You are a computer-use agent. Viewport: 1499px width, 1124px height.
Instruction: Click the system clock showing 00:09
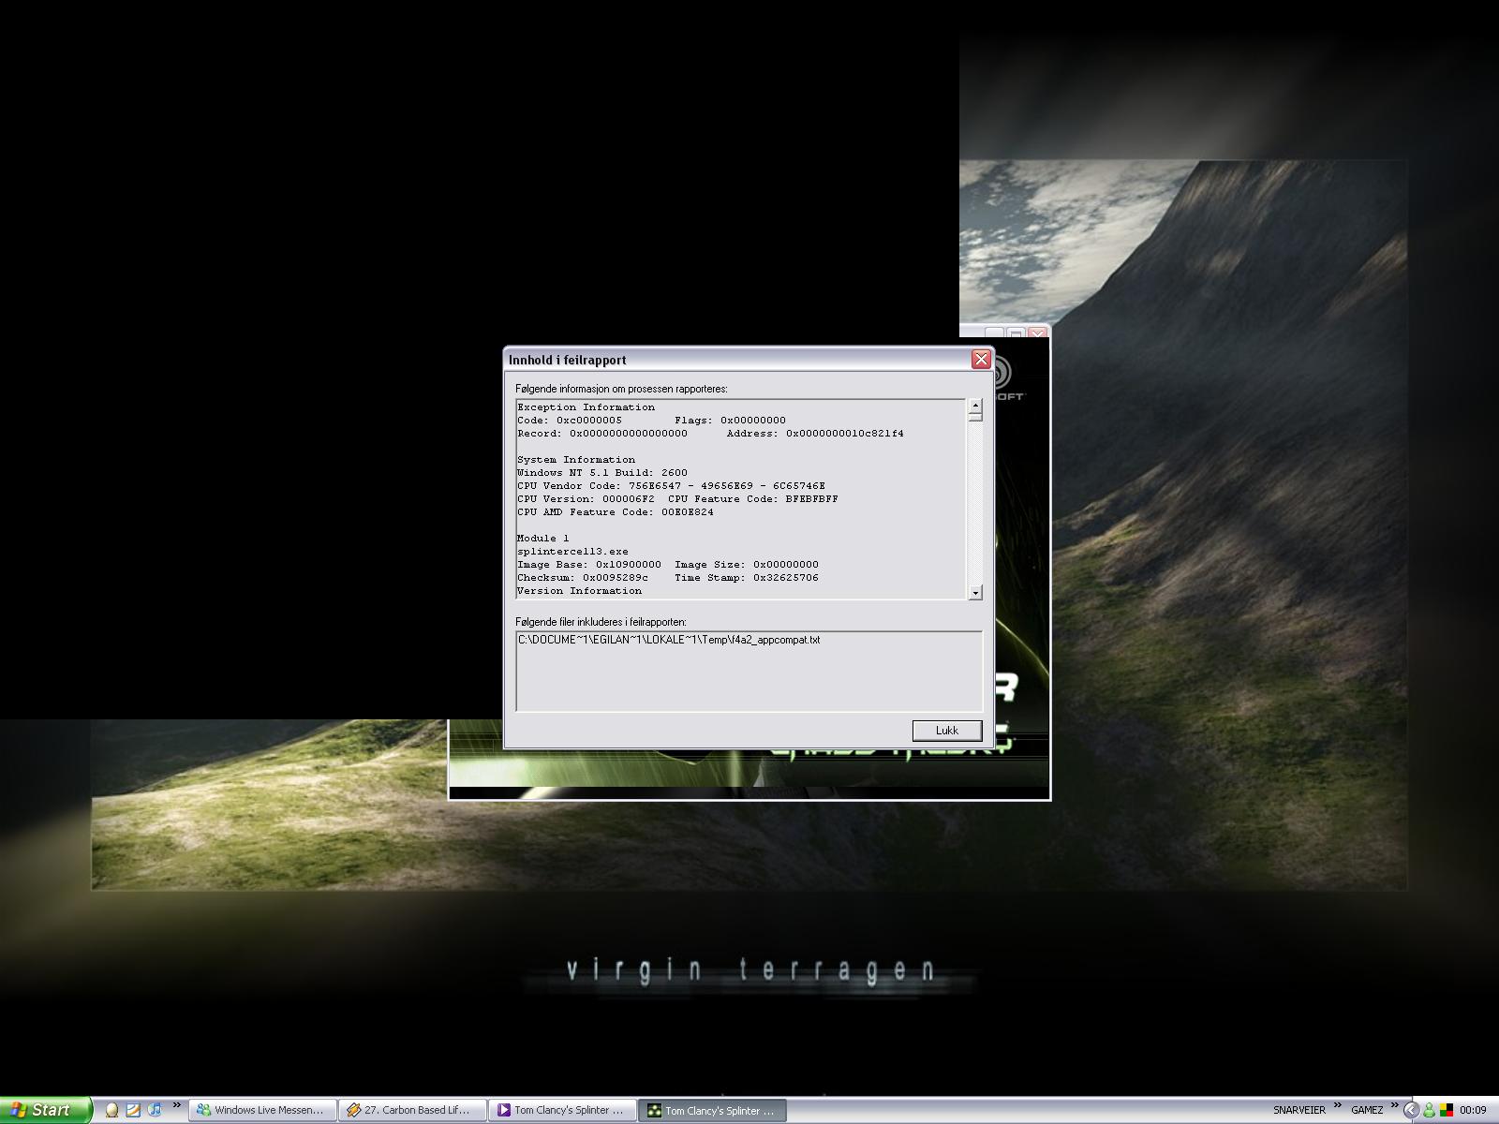[1473, 1110]
